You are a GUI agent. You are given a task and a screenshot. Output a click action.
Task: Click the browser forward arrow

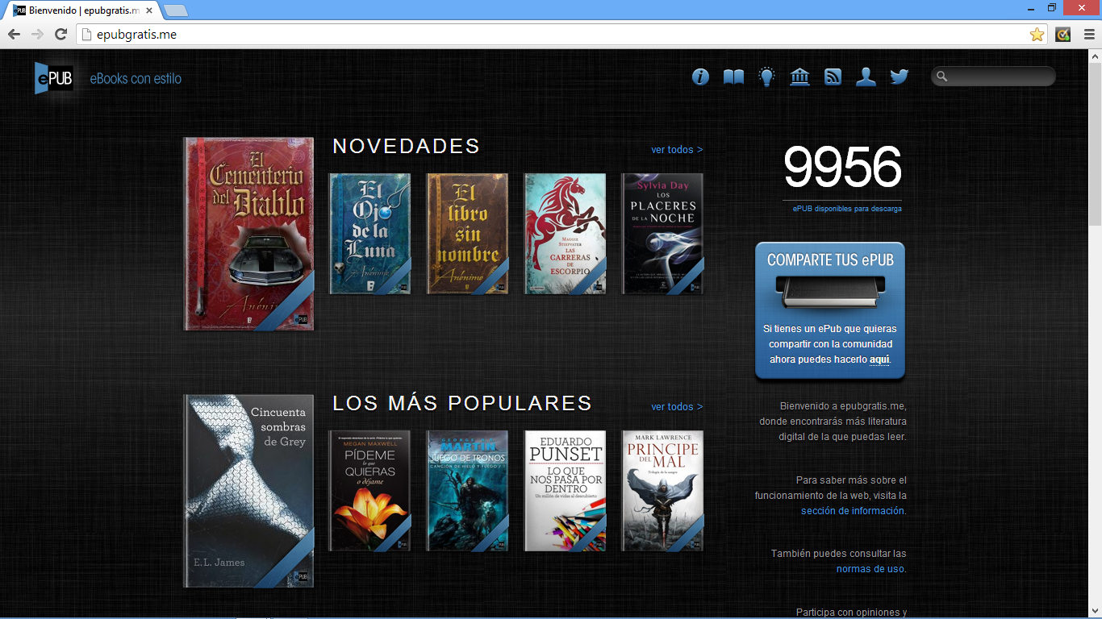[x=37, y=34]
